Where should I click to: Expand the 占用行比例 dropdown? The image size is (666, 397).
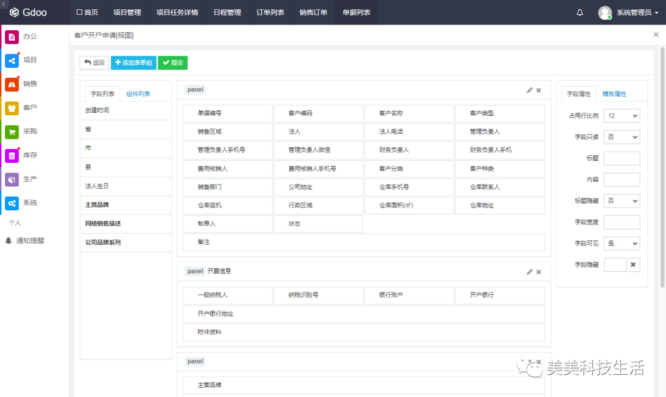[x=622, y=116]
